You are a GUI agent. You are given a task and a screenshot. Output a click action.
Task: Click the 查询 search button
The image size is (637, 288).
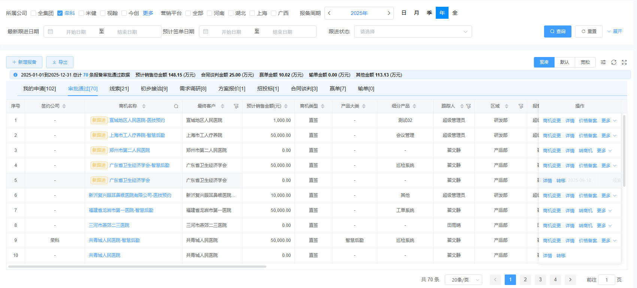tap(558, 31)
